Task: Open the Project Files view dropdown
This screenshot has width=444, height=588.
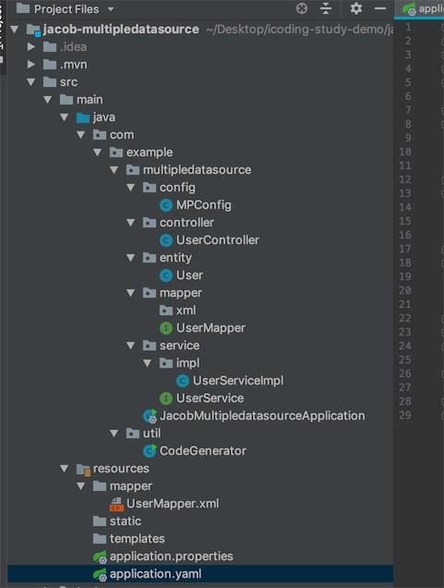Action: coord(111,9)
